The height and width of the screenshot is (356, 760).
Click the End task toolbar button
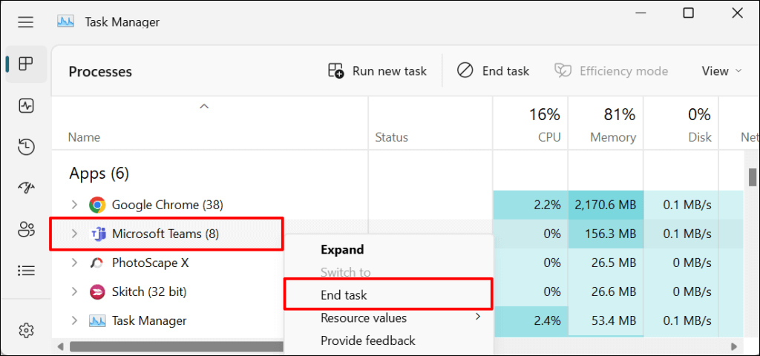pyautogui.click(x=494, y=71)
